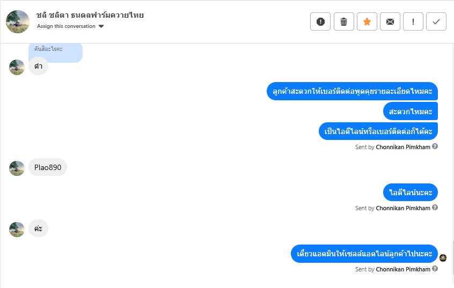Click Chonnikan Pimkham name under last message
The width and height of the screenshot is (454, 288).
coord(403,269)
